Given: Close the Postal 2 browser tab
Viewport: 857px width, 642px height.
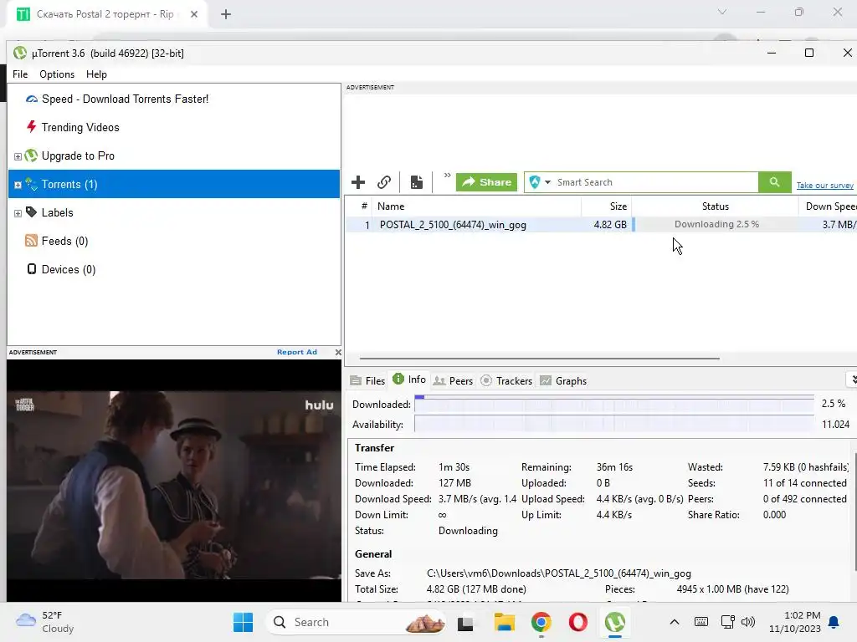Looking at the screenshot, I should tap(194, 14).
